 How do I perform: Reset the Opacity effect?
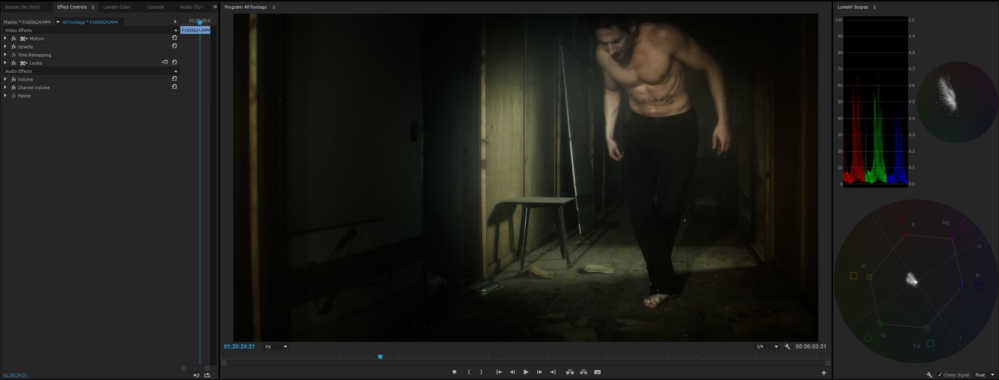[174, 46]
